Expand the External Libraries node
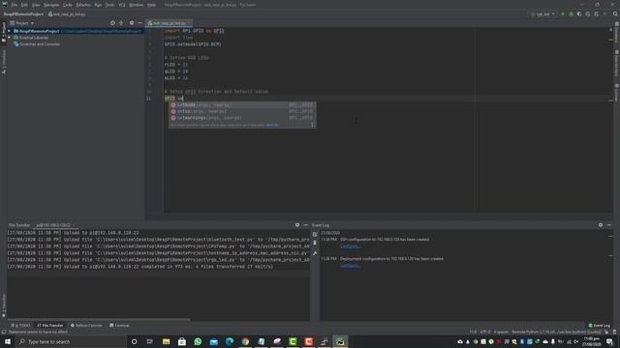Screen dimensions: 620x348 click(10, 38)
